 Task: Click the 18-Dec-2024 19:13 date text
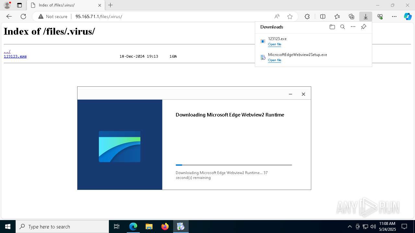139,56
